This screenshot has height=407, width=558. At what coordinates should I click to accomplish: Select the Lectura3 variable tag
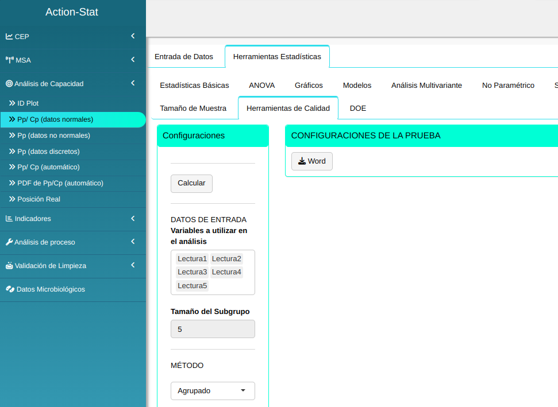[192, 272]
